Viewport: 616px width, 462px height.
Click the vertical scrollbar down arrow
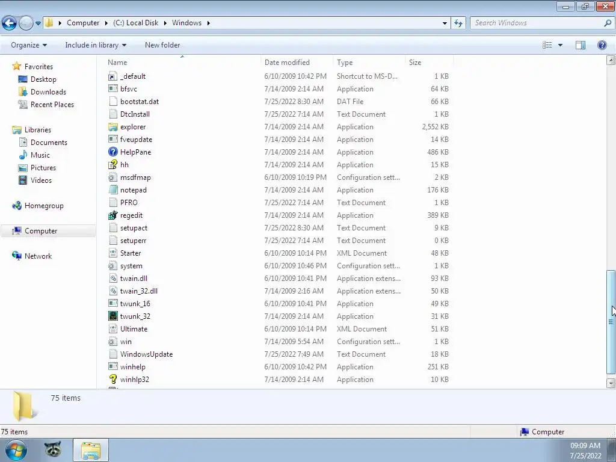click(611, 383)
